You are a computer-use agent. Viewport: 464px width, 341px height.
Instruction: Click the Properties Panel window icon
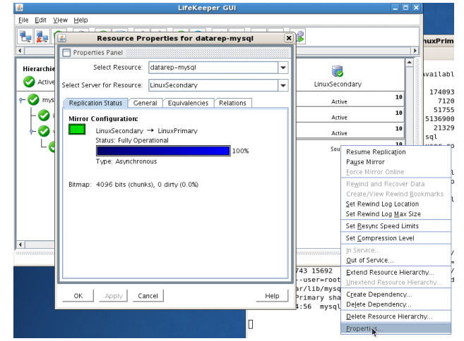[66, 53]
